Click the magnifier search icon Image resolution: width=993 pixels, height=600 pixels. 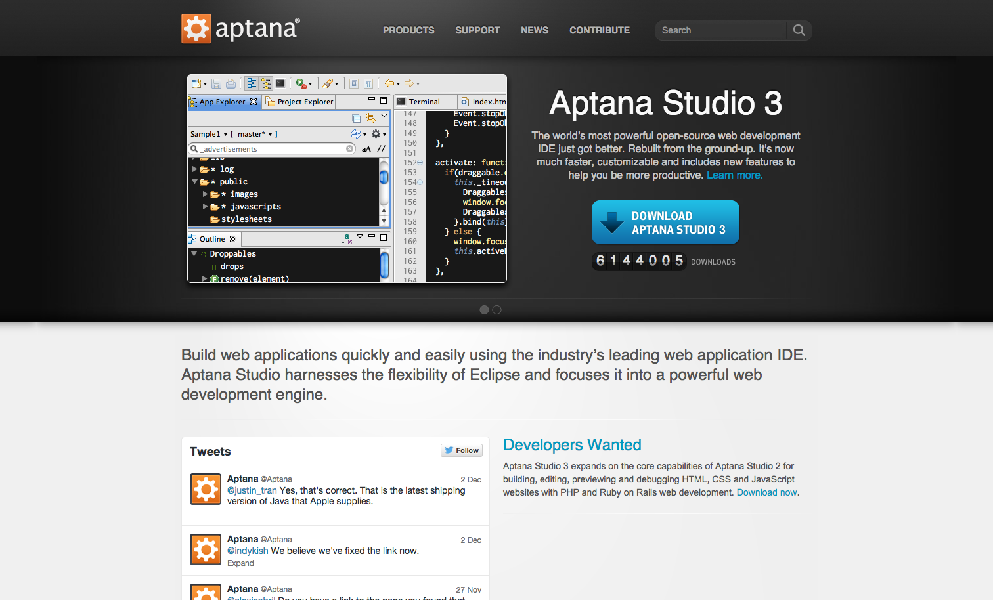[x=799, y=30]
